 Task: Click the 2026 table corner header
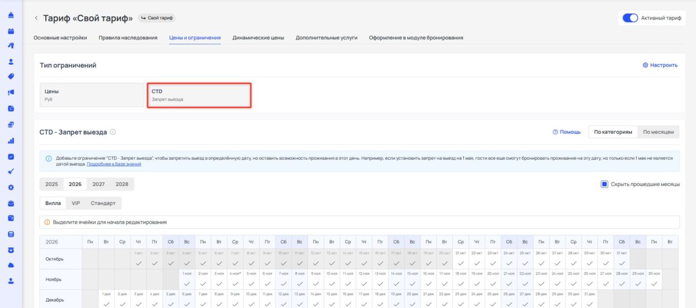coord(61,241)
